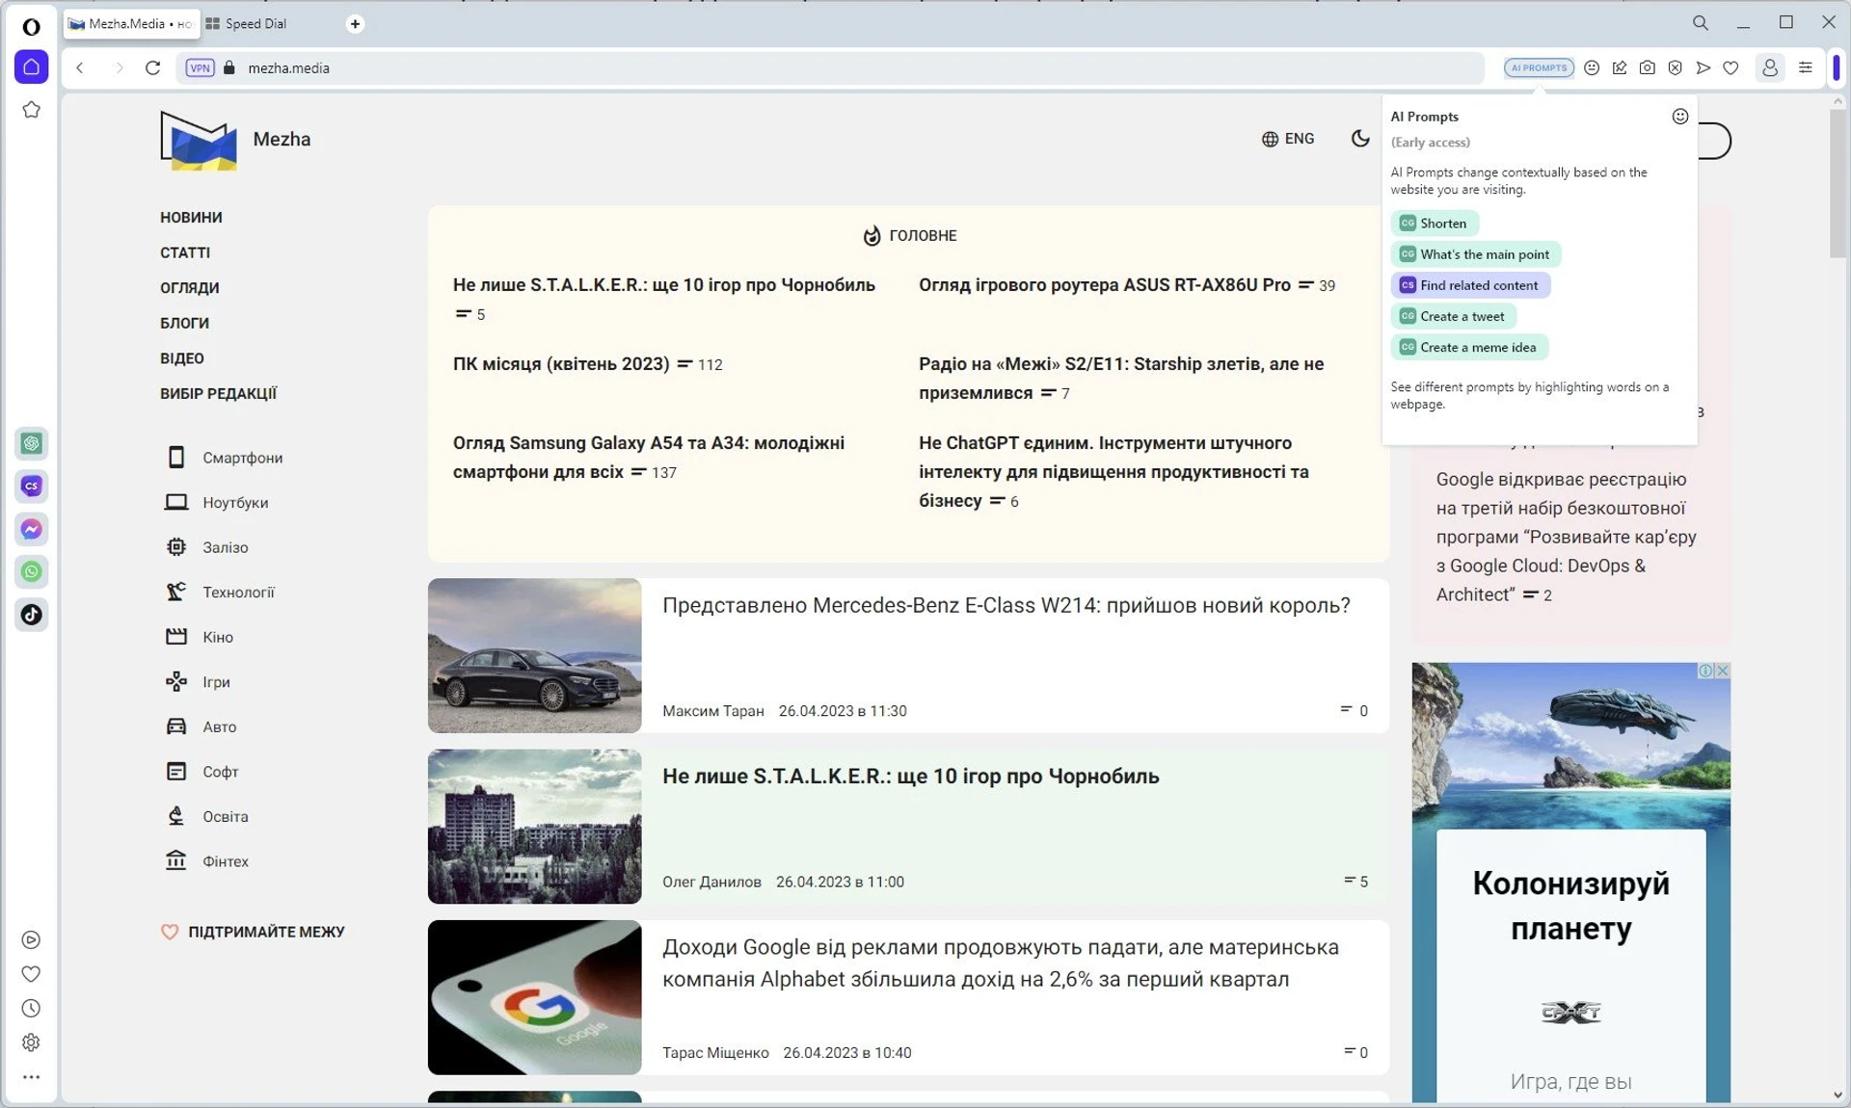Click Find related content prompt
Image resolution: width=1851 pixels, height=1108 pixels.
(1470, 285)
